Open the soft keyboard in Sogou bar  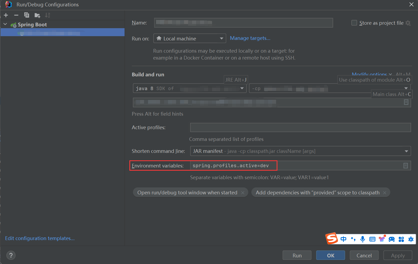click(372, 239)
